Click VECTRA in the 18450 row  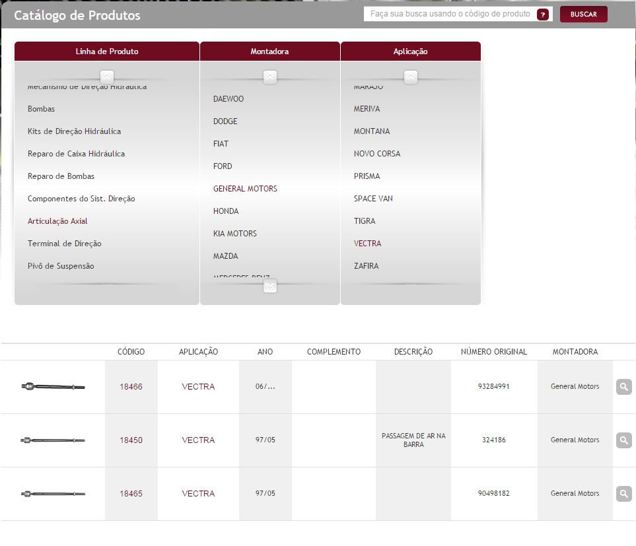[198, 440]
